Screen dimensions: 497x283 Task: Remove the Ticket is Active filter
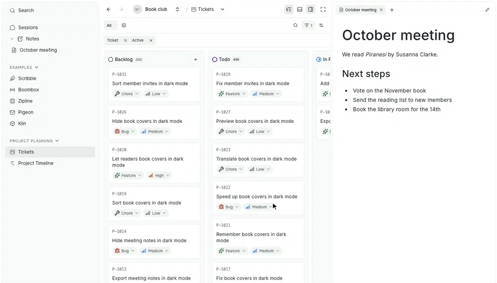pyautogui.click(x=151, y=40)
